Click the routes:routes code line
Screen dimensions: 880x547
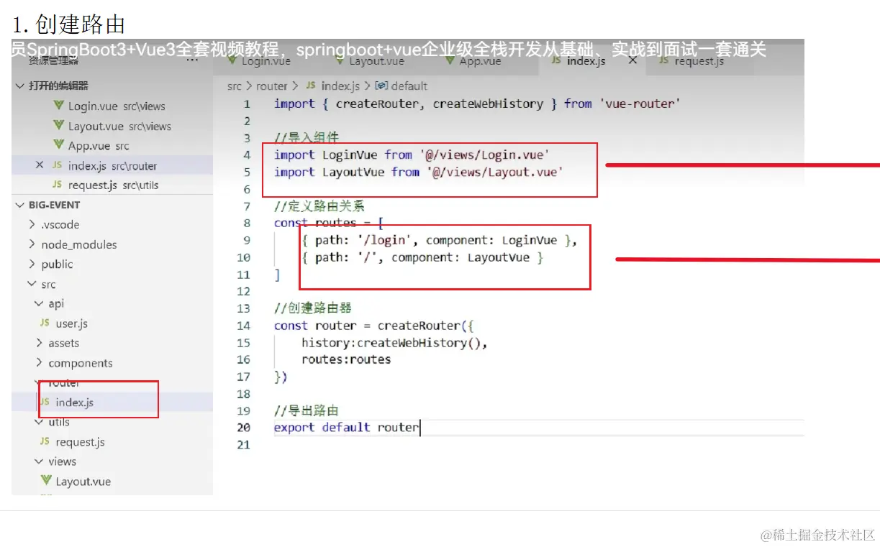click(346, 359)
